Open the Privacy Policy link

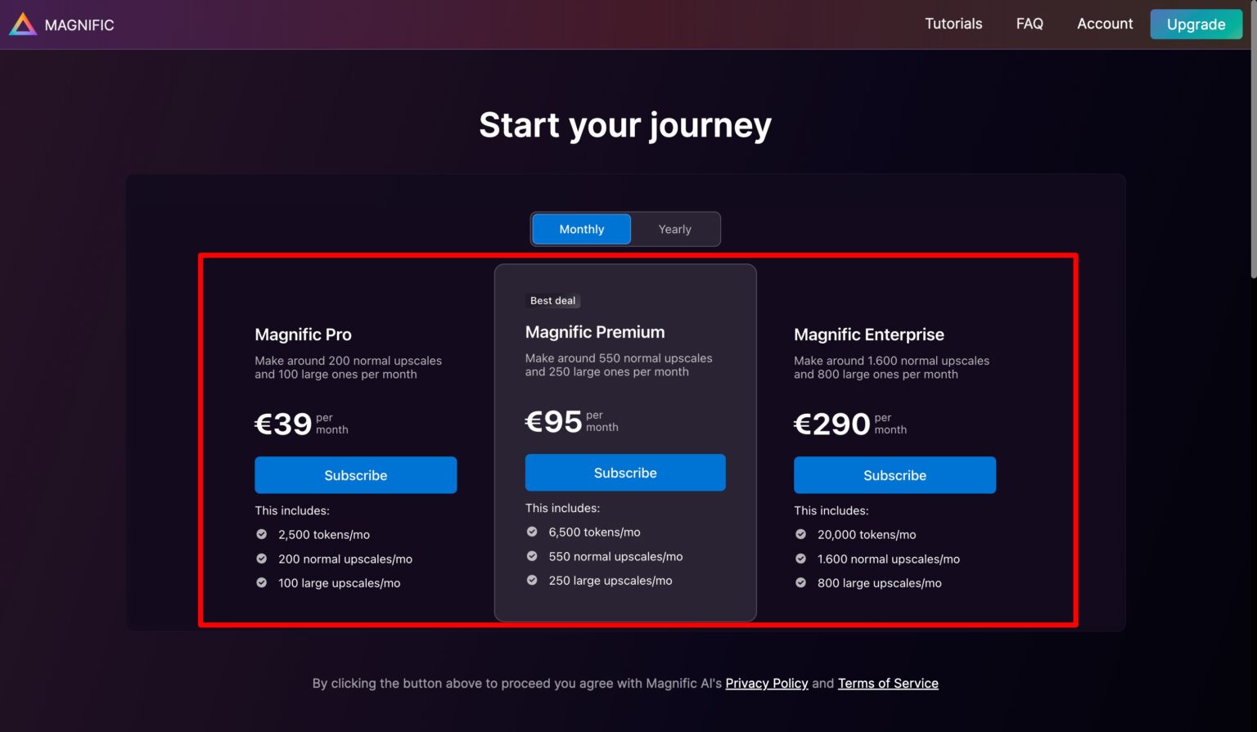tap(766, 683)
